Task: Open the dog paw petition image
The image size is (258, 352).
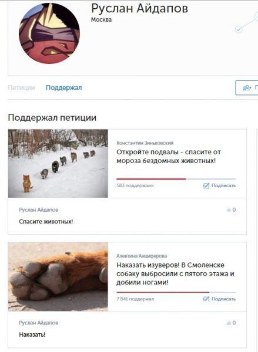Action: click(58, 276)
